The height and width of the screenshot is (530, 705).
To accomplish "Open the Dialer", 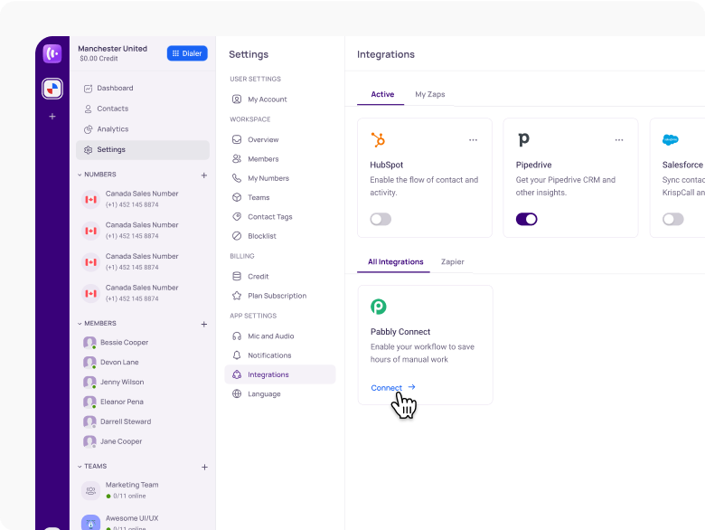I will (187, 53).
